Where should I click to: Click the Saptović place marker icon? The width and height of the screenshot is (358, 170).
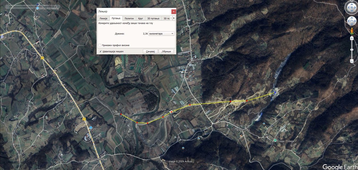(91, 128)
